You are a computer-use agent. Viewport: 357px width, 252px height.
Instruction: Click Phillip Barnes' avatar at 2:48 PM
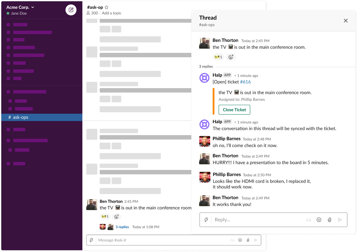pyautogui.click(x=205, y=141)
